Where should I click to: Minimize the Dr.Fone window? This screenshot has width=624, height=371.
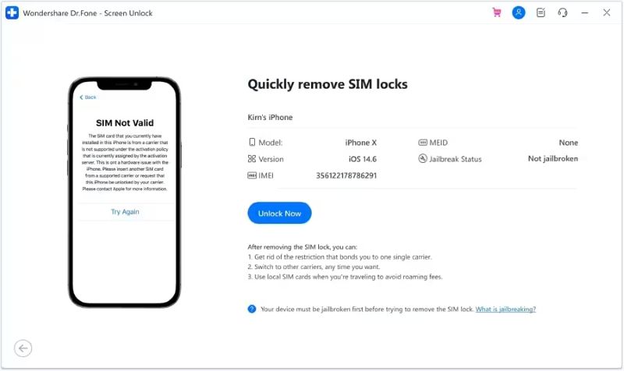[584, 12]
